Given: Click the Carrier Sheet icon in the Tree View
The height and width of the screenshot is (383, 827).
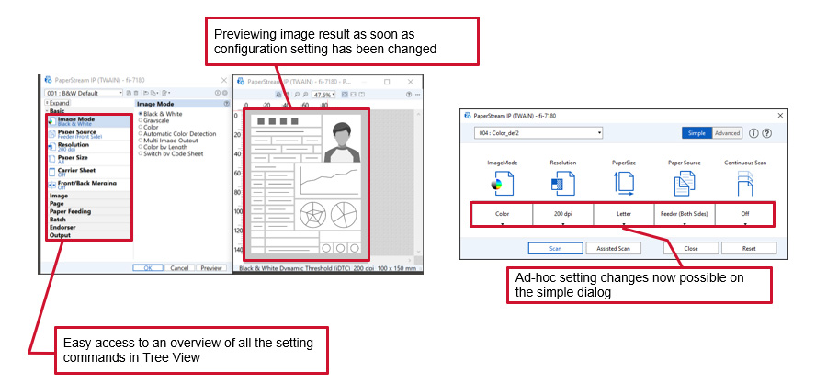Looking at the screenshot, I should [x=51, y=172].
